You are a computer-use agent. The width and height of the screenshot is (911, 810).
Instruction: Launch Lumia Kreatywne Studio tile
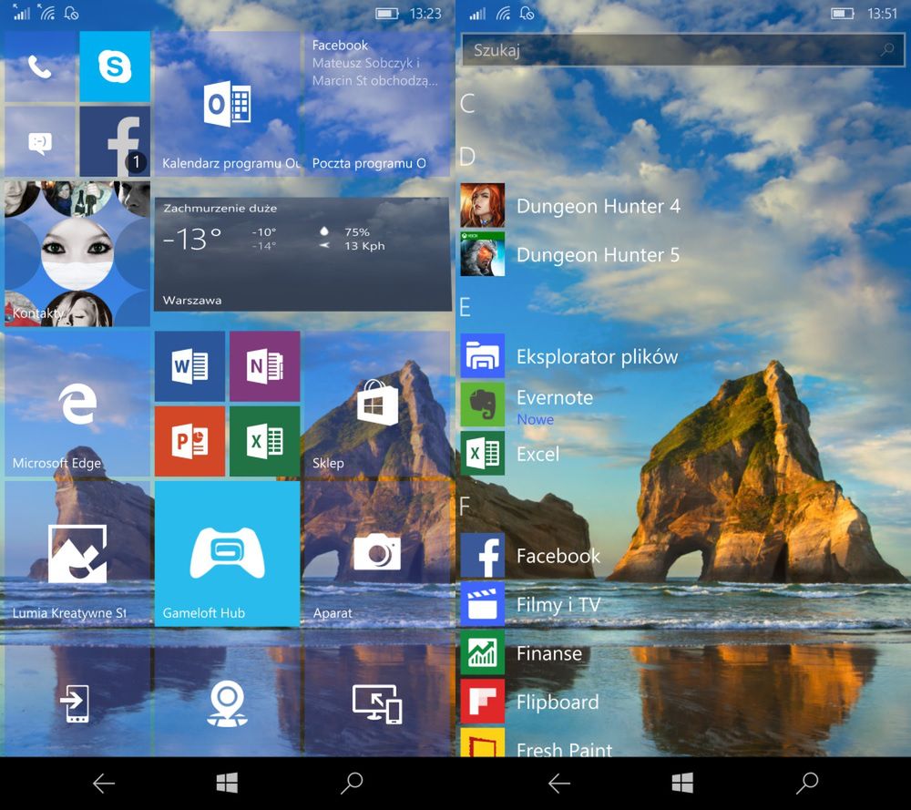click(x=77, y=554)
